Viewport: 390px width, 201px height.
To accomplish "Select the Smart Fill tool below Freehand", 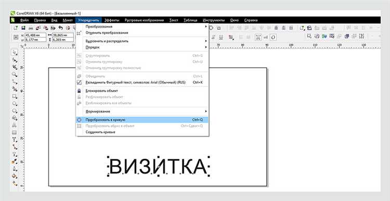I will [x=15, y=89].
